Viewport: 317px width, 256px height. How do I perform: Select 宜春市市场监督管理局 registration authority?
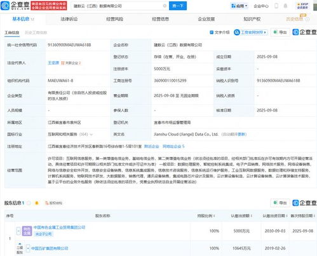tap(172, 123)
